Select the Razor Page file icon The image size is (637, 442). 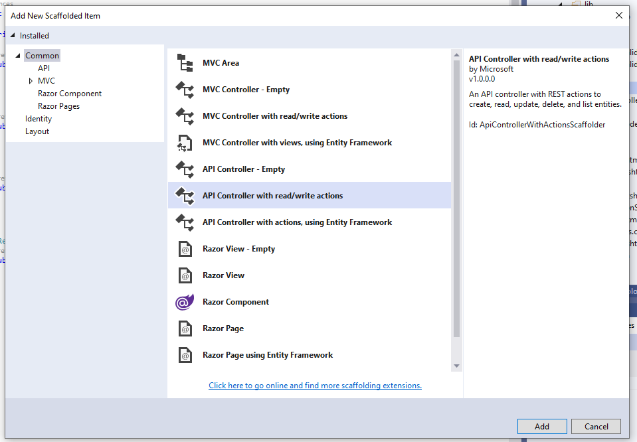pyautogui.click(x=185, y=329)
